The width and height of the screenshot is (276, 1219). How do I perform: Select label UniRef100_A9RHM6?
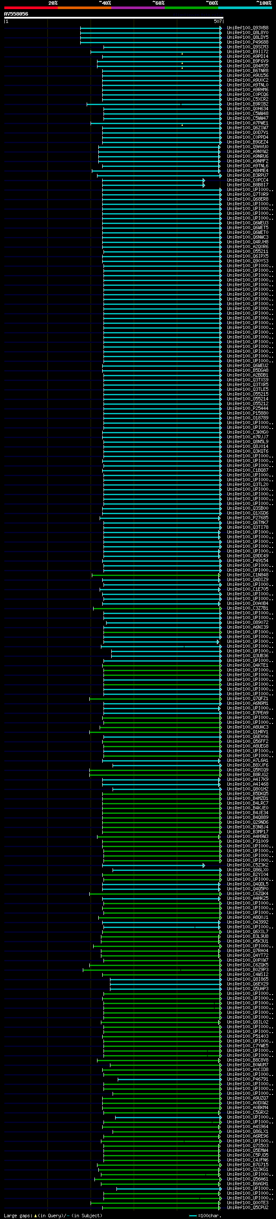[248, 90]
